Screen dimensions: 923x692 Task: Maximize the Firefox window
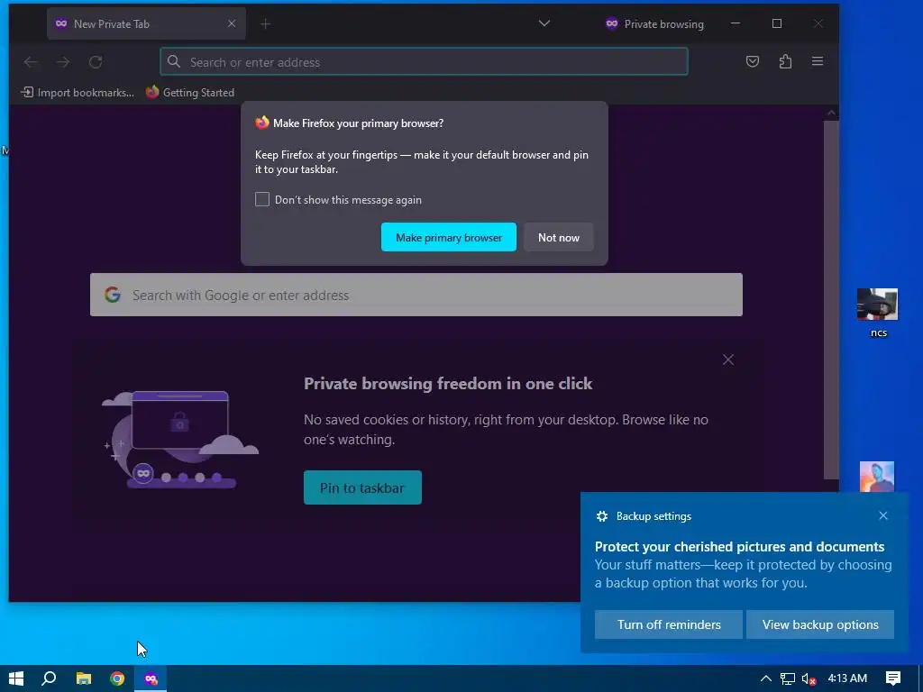(777, 23)
